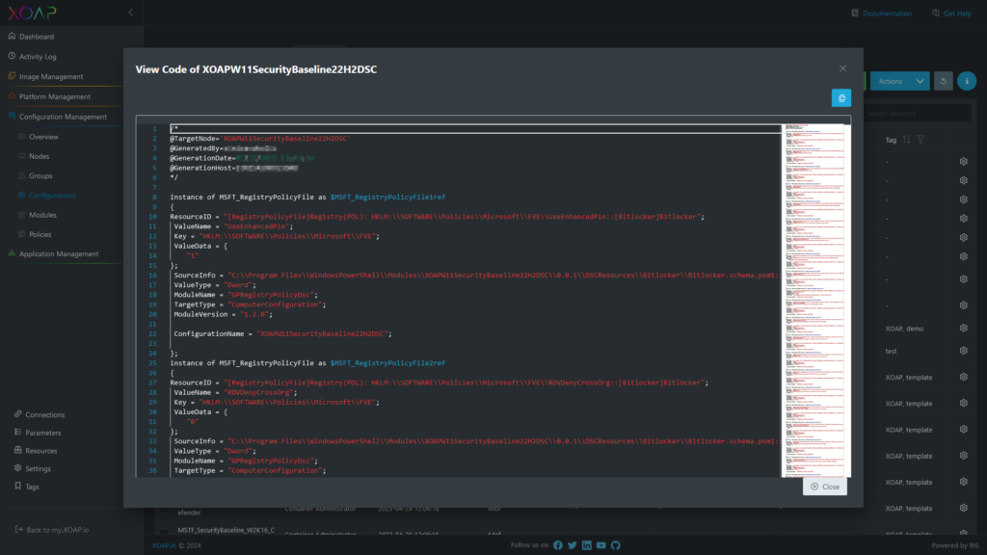Open the Tag column filter icon
The width and height of the screenshot is (987, 555).
pyautogui.click(x=920, y=140)
